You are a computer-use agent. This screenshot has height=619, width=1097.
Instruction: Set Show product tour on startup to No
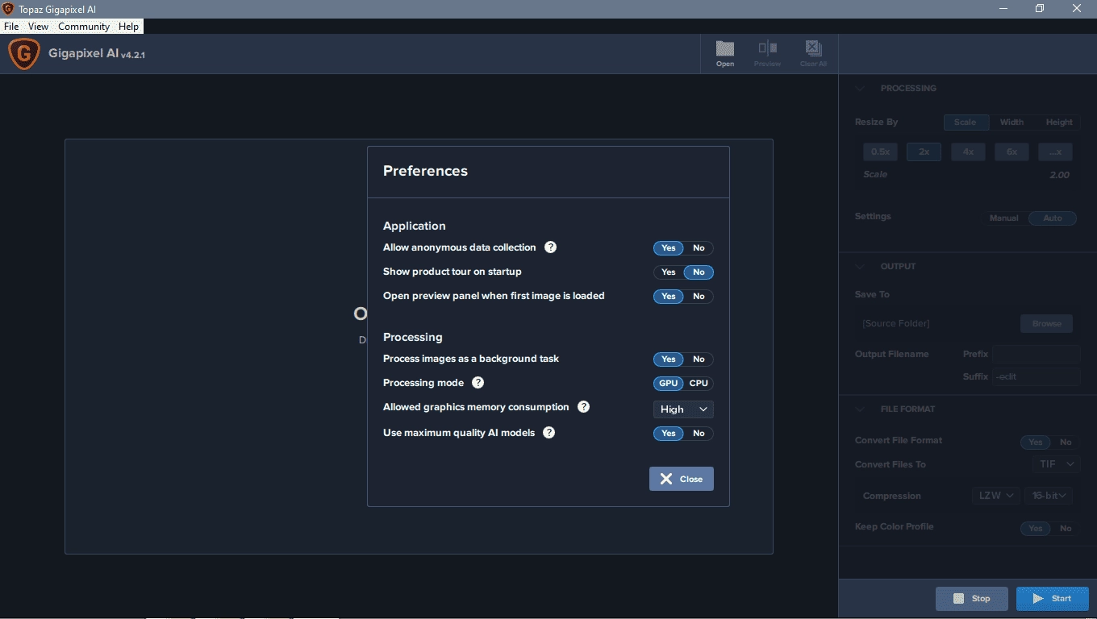coord(699,272)
